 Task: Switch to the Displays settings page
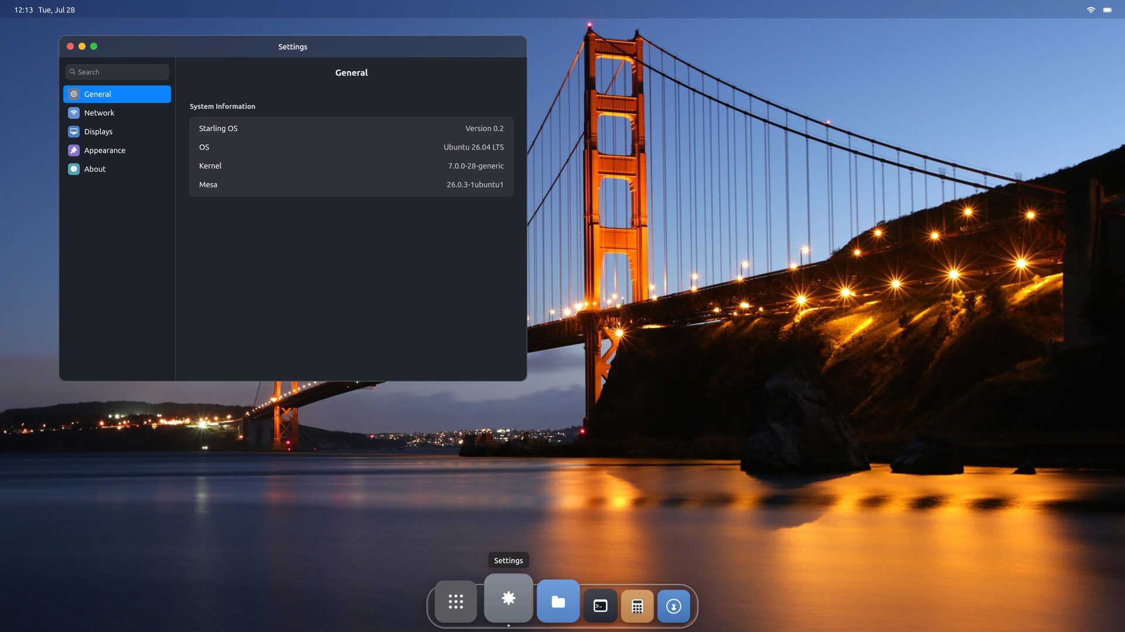tap(117, 132)
